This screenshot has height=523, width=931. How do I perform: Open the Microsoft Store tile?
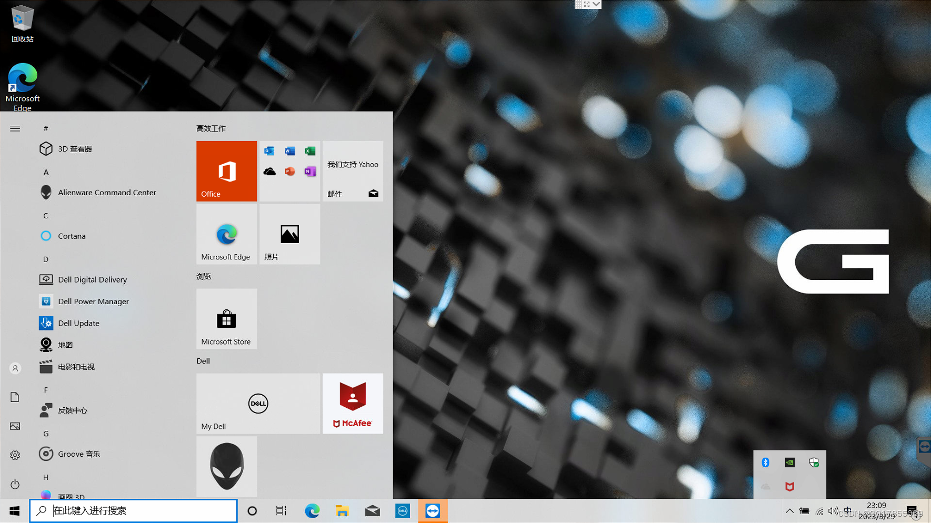pos(226,319)
